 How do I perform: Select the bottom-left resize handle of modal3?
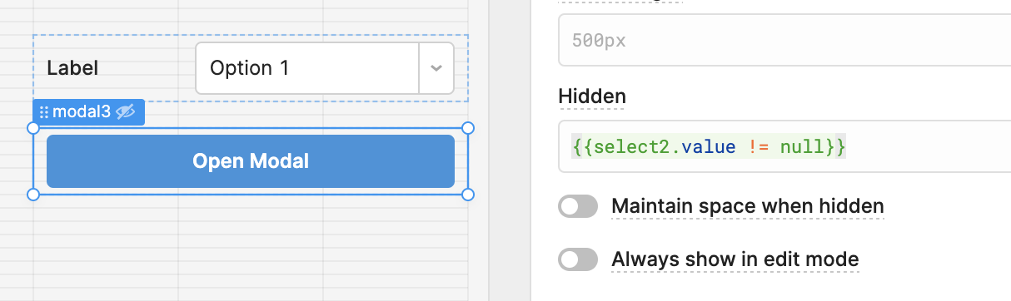coord(33,195)
